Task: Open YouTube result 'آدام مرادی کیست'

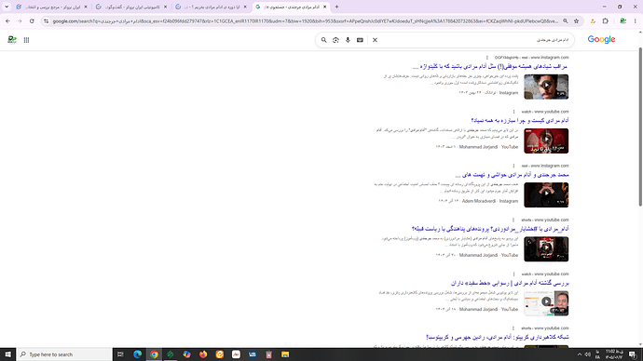Action: pos(520,120)
